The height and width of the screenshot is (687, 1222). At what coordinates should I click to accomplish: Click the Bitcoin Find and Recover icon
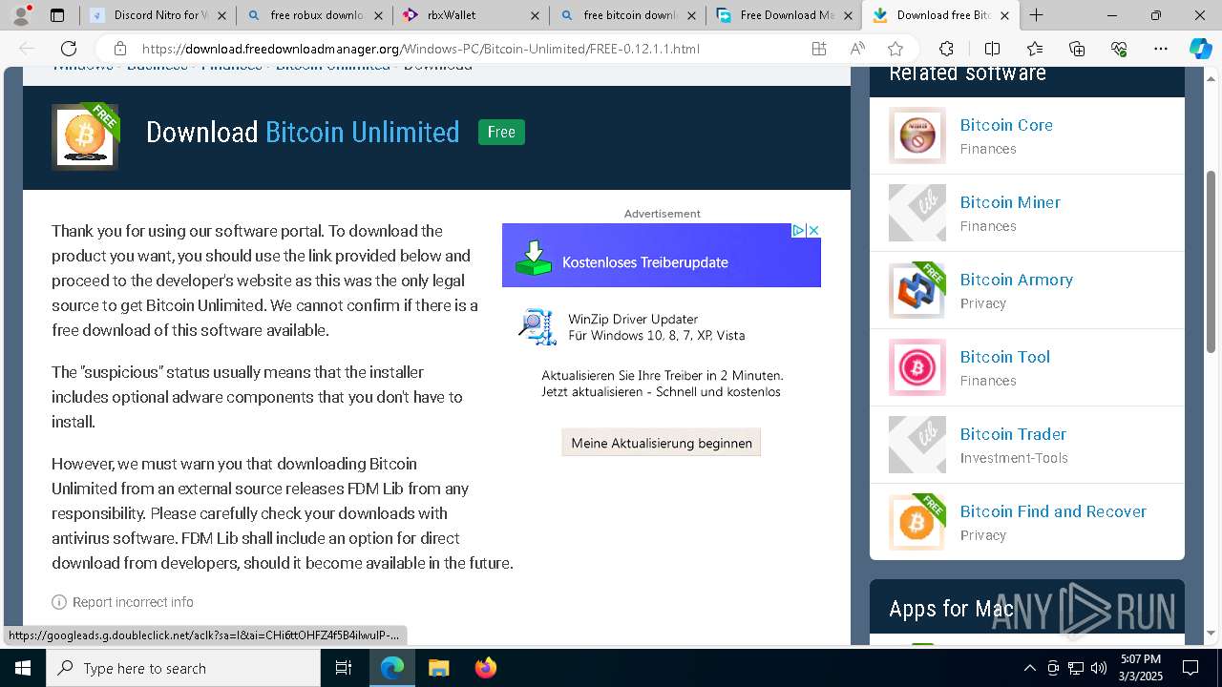pyautogui.click(x=917, y=522)
